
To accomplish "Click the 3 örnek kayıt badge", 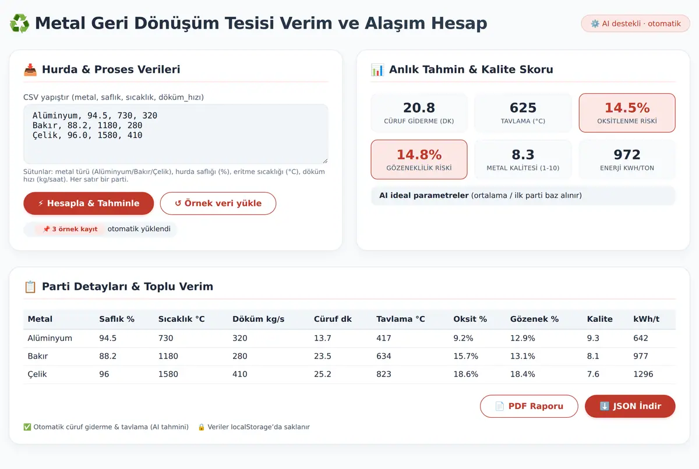I will tap(70, 229).
